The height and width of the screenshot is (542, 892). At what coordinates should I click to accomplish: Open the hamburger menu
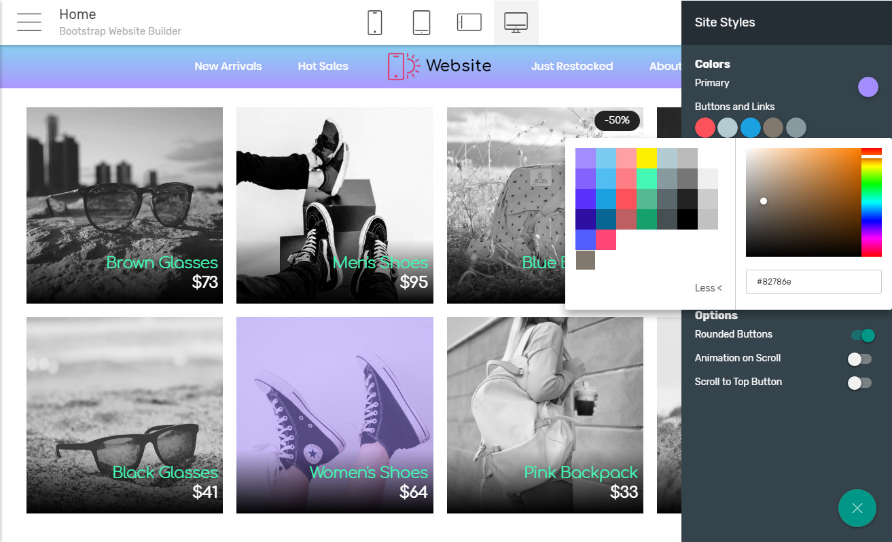29,22
